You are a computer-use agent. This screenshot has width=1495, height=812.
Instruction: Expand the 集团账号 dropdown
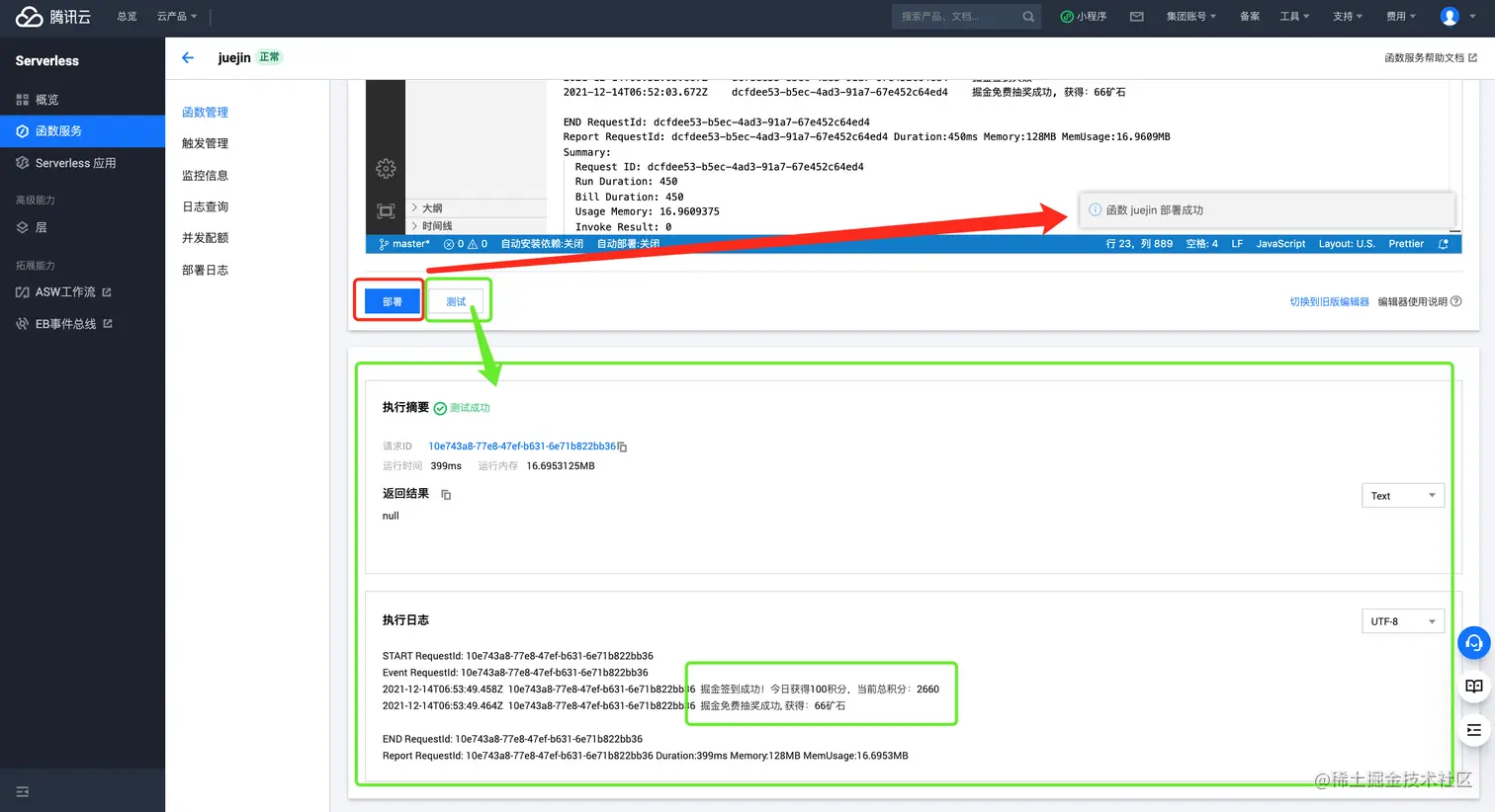click(x=1190, y=17)
